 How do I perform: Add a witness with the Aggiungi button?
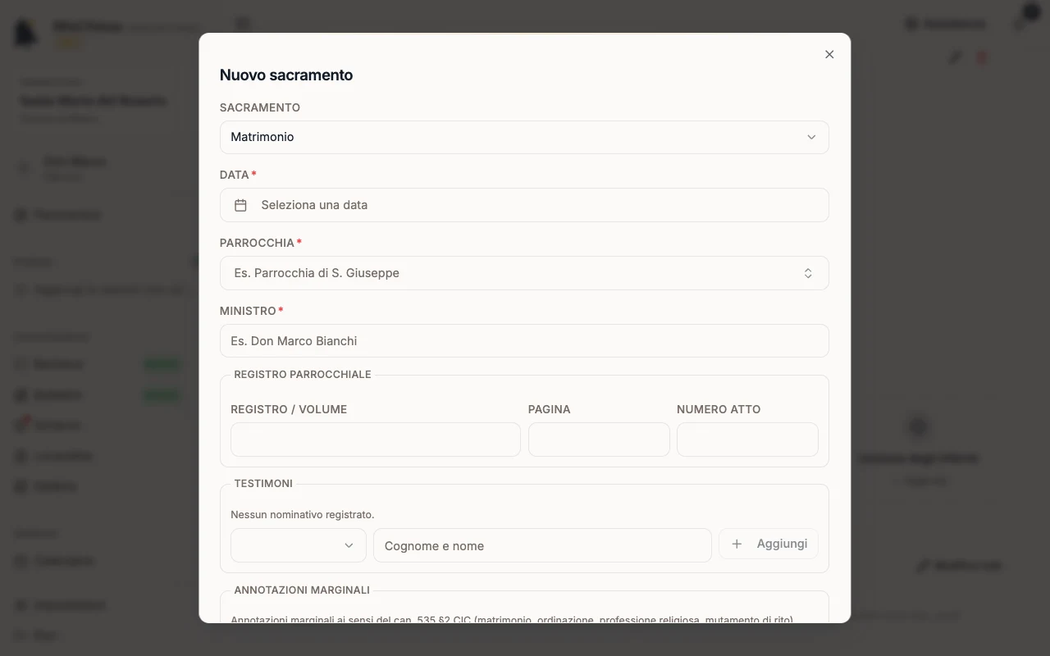769,544
